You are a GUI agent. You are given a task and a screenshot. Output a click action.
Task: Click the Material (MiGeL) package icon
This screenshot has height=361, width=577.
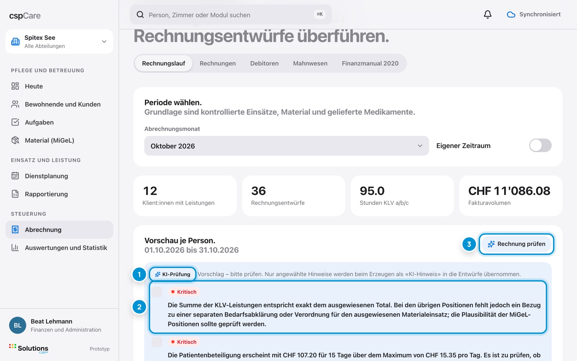15,140
